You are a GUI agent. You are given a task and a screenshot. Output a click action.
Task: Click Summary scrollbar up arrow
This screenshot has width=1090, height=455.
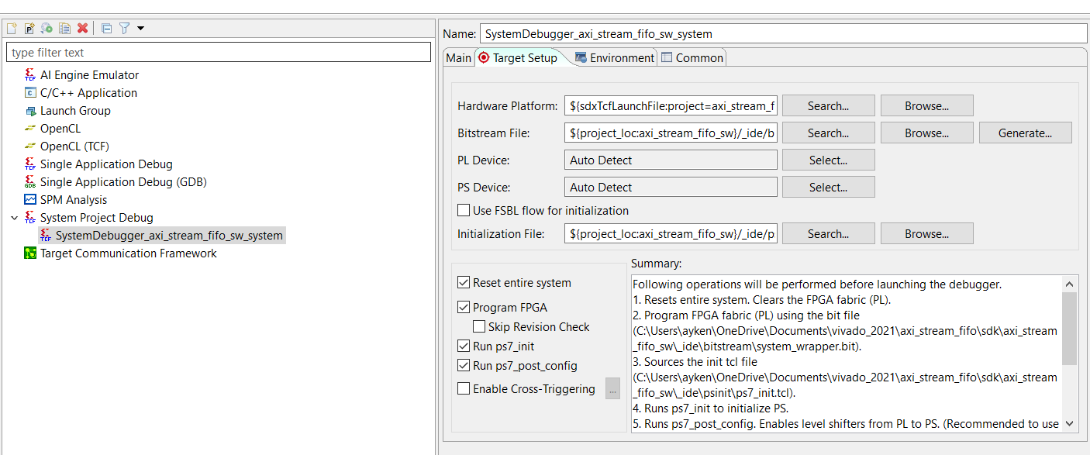coord(1069,284)
